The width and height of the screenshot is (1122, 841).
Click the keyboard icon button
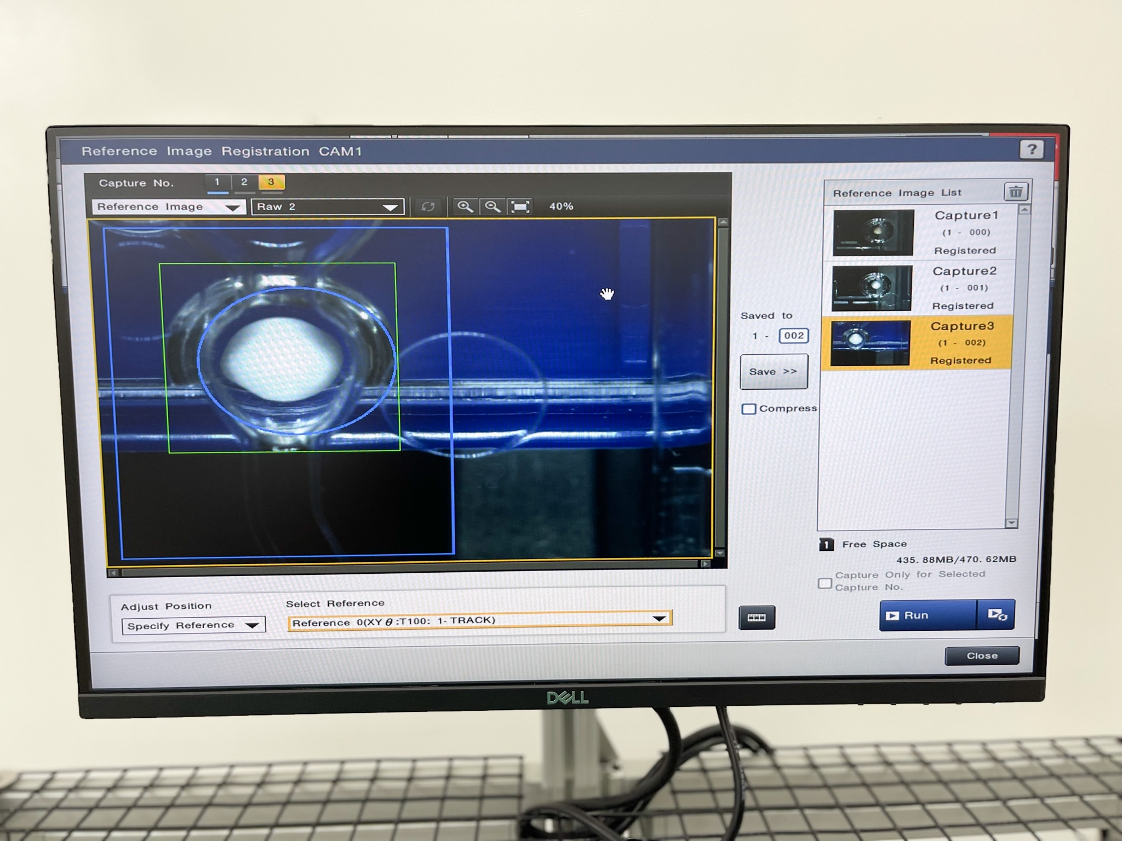point(757,618)
